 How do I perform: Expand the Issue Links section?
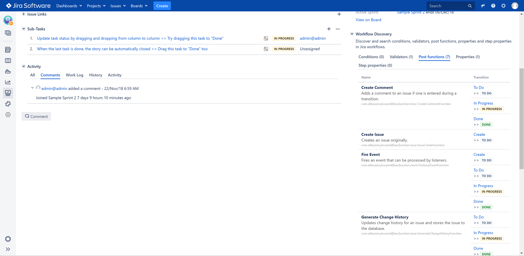click(24, 14)
